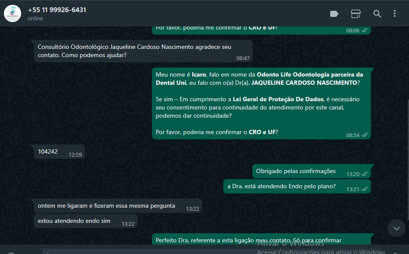This screenshot has width=409, height=254.
Task: Click the double checkmarks on the 13:20 message
Action: (364, 174)
